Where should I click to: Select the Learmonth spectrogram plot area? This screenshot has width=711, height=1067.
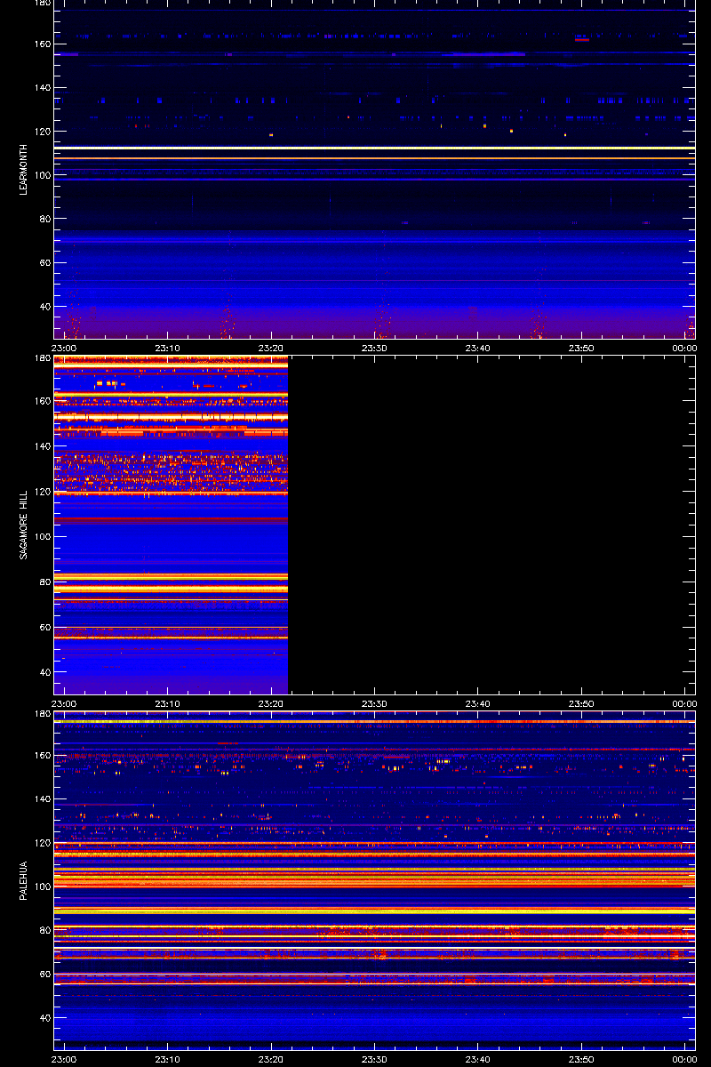pos(374,169)
